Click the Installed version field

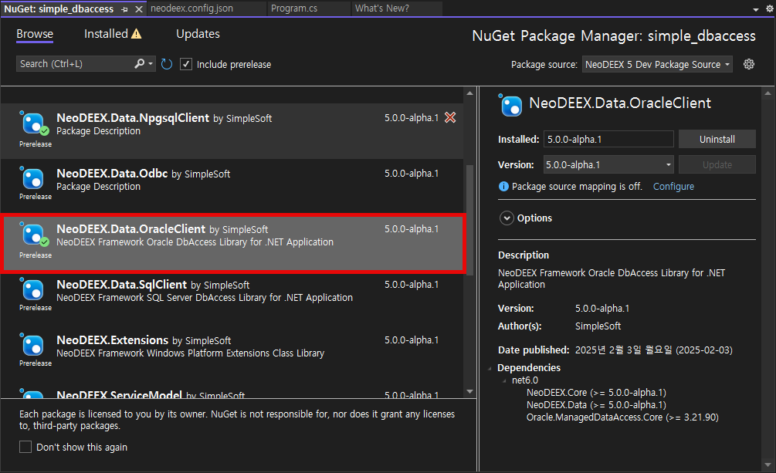tap(608, 139)
